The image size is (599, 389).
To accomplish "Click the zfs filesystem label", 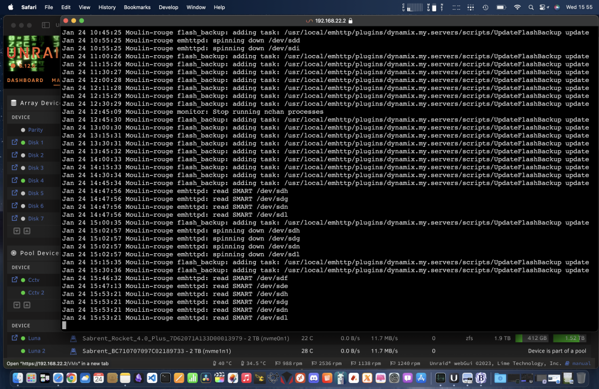I will [x=469, y=338].
